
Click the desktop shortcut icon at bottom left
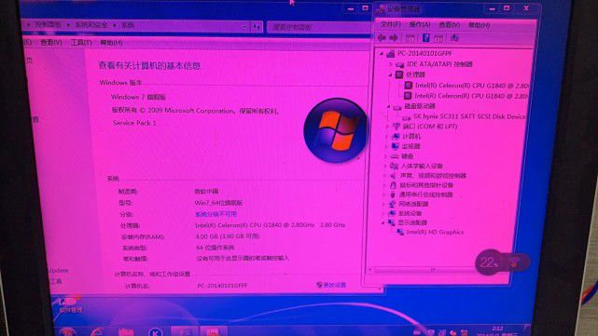click(x=69, y=304)
